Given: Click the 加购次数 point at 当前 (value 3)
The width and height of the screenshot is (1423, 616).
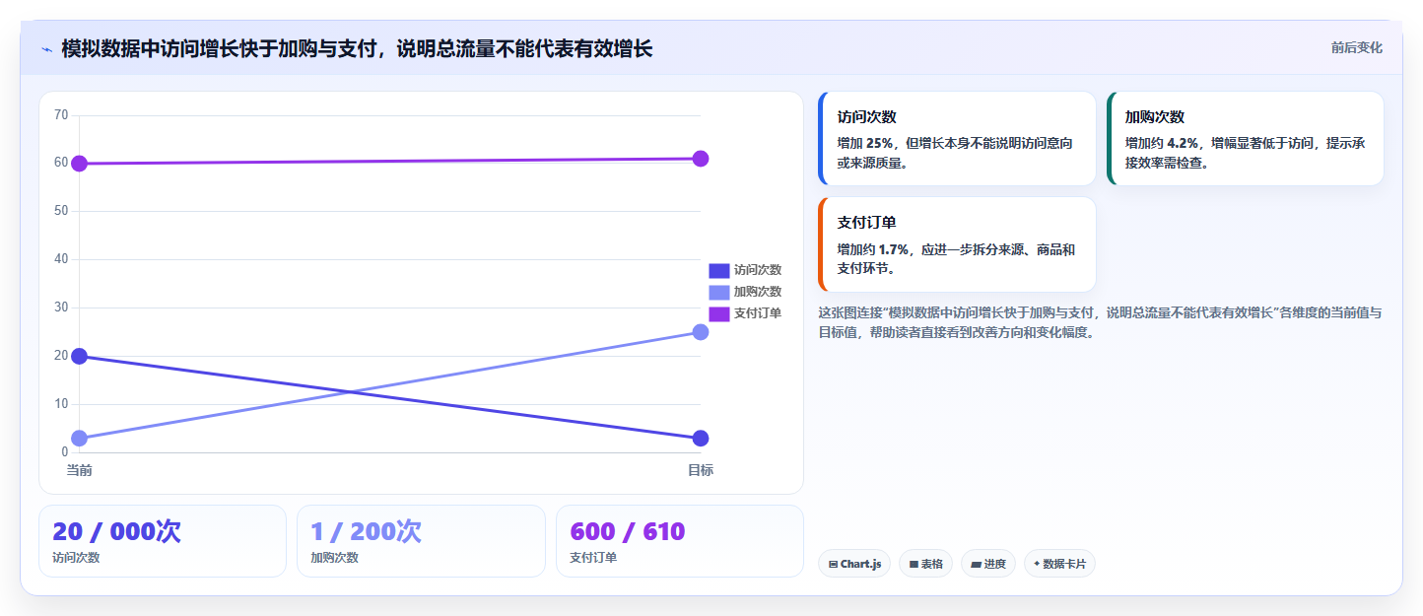Looking at the screenshot, I should [x=80, y=439].
